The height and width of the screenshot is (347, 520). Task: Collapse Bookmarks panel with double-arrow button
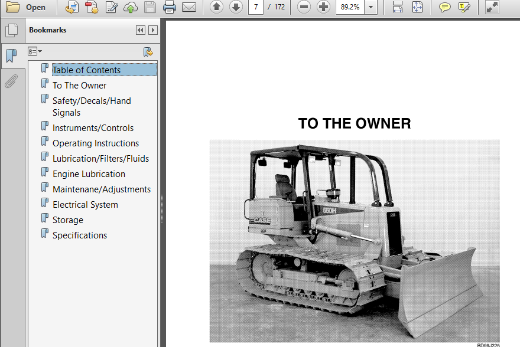pyautogui.click(x=141, y=30)
